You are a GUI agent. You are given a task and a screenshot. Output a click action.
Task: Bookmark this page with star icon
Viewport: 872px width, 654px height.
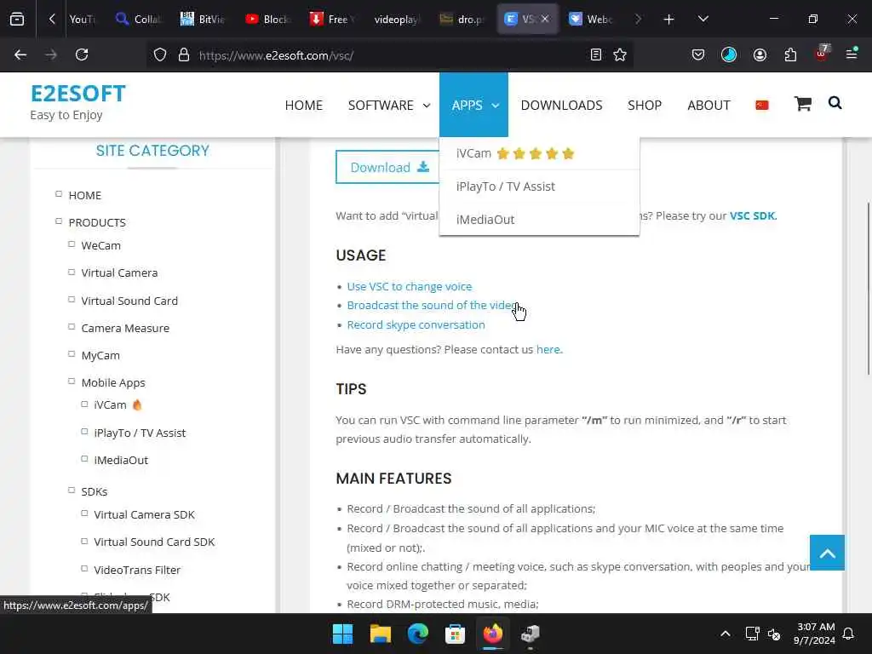[620, 54]
